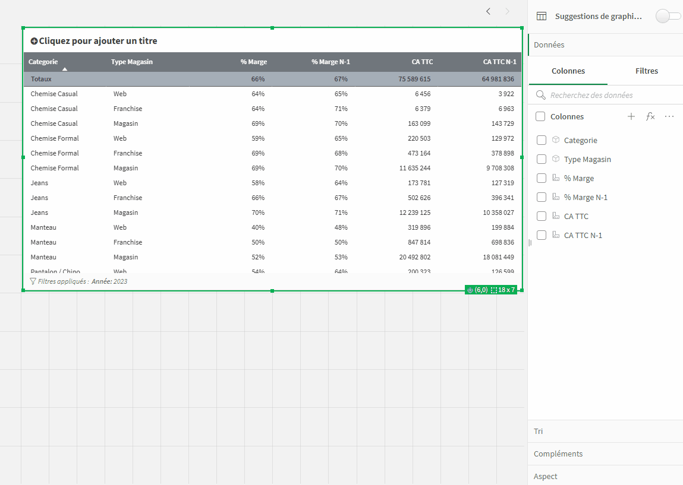Click the value 18 081 449
The image size is (683, 485).
pos(498,257)
